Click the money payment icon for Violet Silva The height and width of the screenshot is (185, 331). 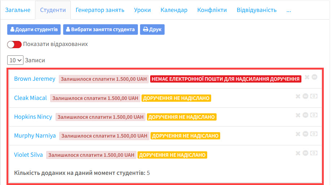(x=314, y=153)
